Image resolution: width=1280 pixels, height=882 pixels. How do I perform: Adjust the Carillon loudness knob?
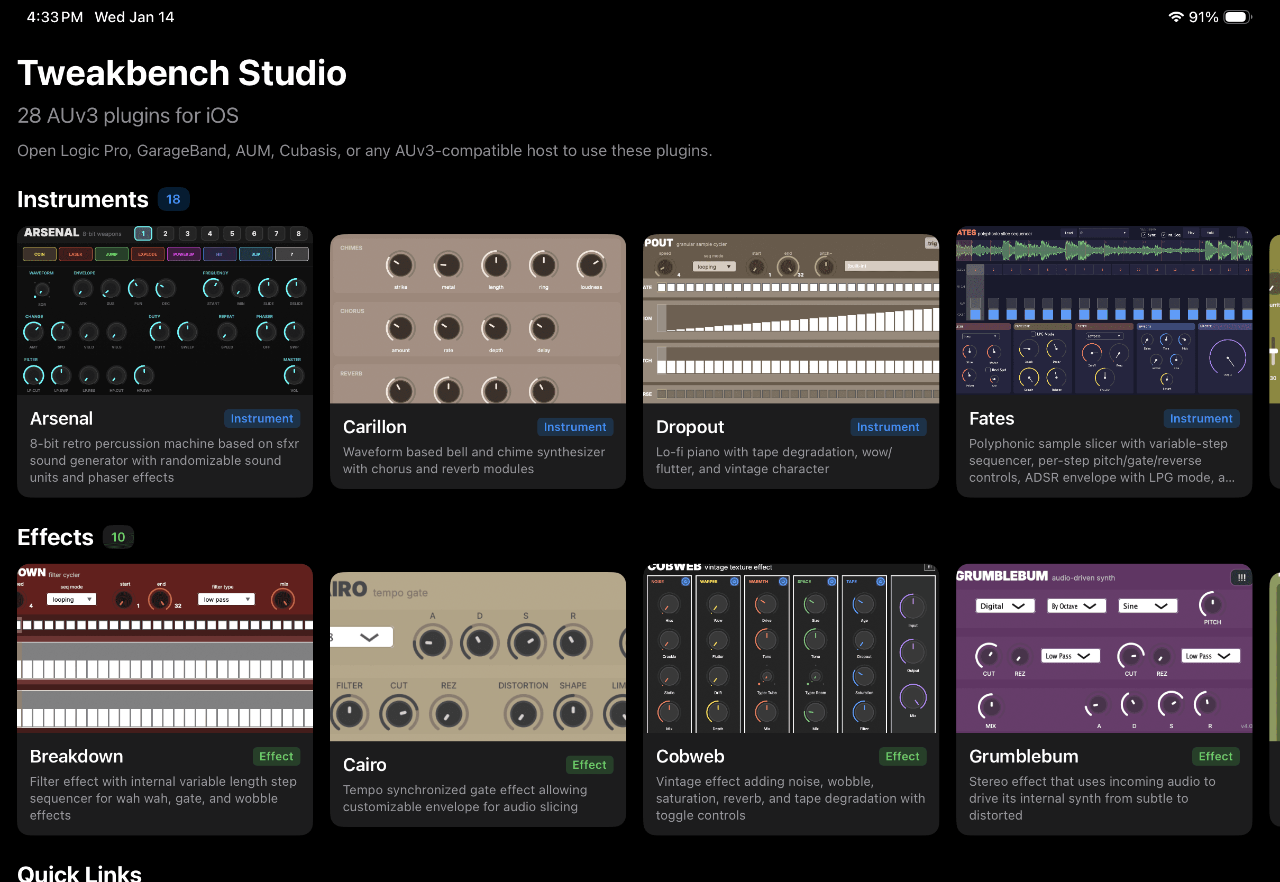(x=591, y=265)
